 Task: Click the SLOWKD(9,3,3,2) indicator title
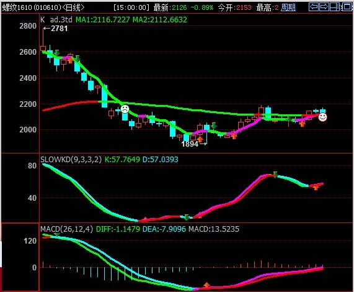coord(71,160)
